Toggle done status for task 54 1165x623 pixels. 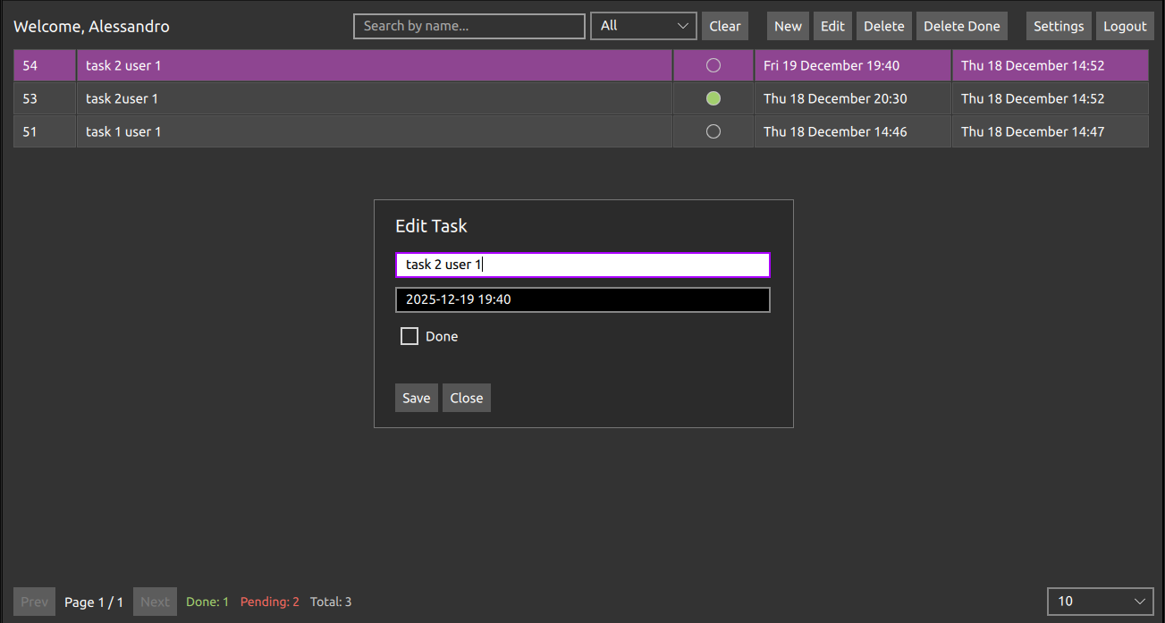[x=713, y=64]
